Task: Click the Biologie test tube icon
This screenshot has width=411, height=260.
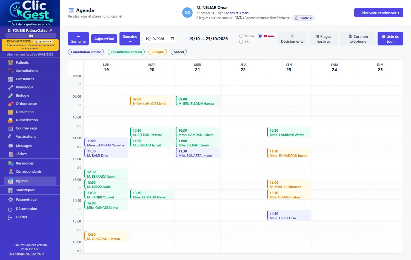Action: pos(11,96)
